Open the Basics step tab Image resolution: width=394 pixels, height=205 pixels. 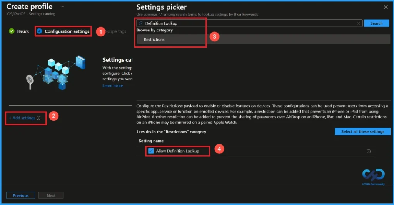[19, 31]
